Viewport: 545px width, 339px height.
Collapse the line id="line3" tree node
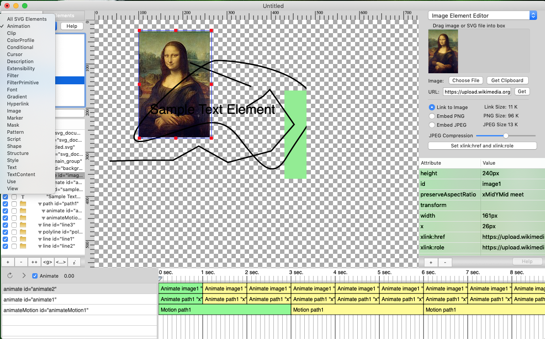[40, 225]
